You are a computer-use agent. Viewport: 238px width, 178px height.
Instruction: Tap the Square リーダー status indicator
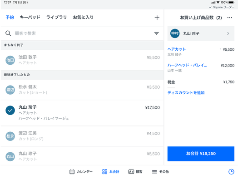tap(222, 7)
